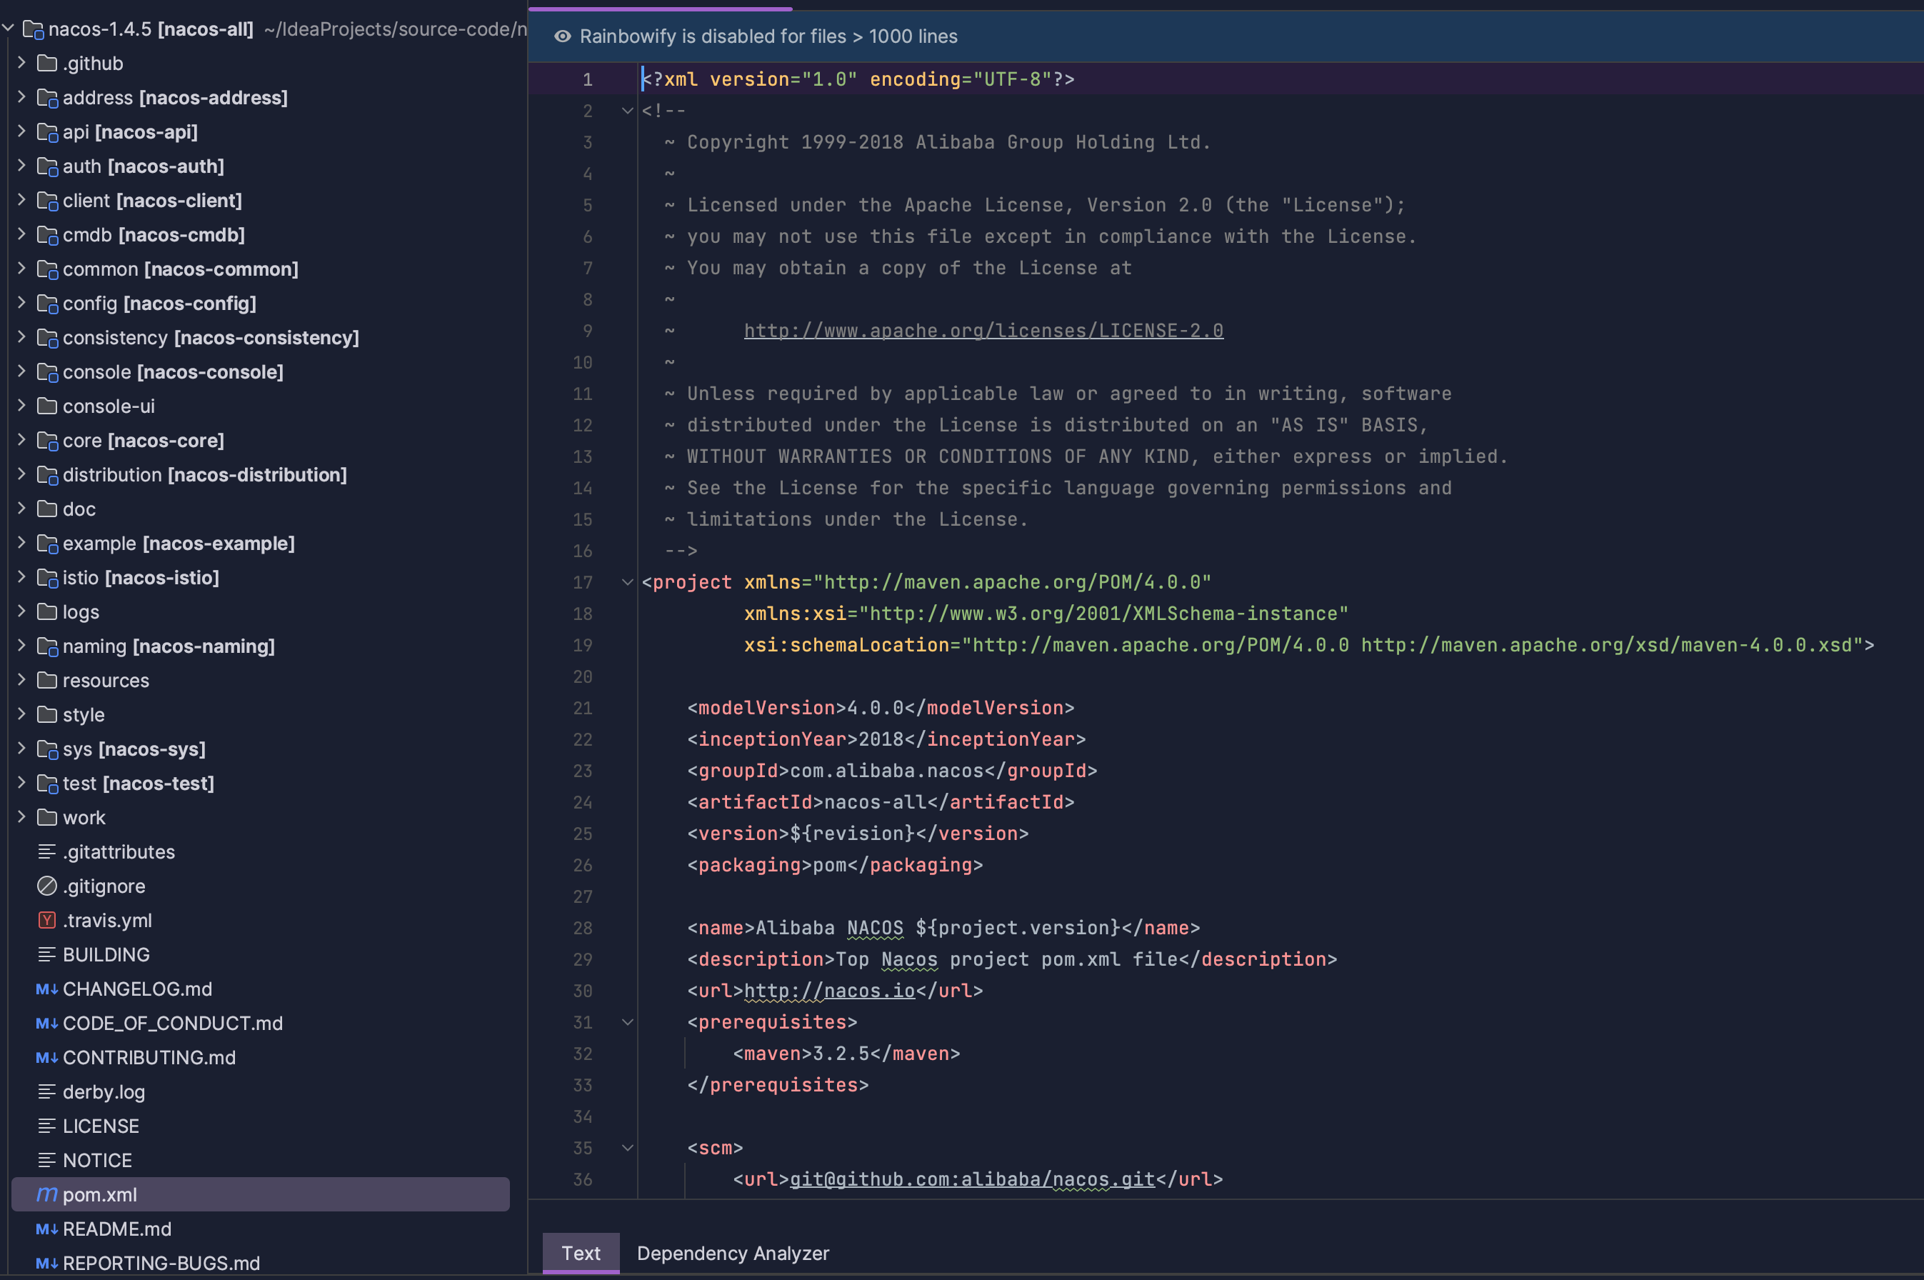Viewport: 1924px width, 1280px height.
Task: Expand the client [nacos-client] folder
Action: (x=21, y=200)
